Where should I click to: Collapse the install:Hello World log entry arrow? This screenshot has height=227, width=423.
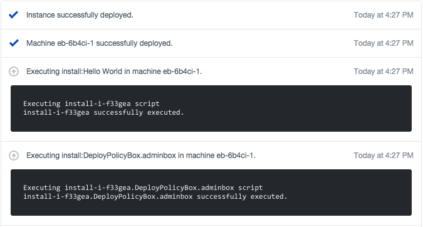pos(14,71)
